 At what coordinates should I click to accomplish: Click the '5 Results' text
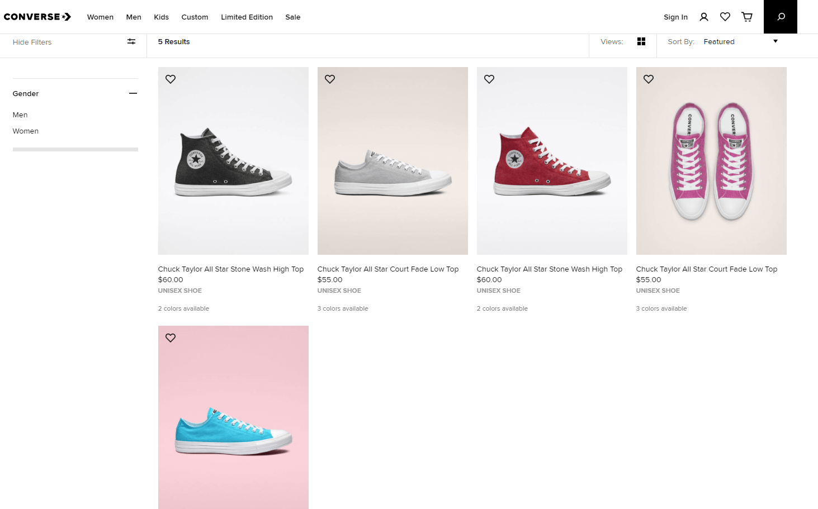(x=174, y=42)
